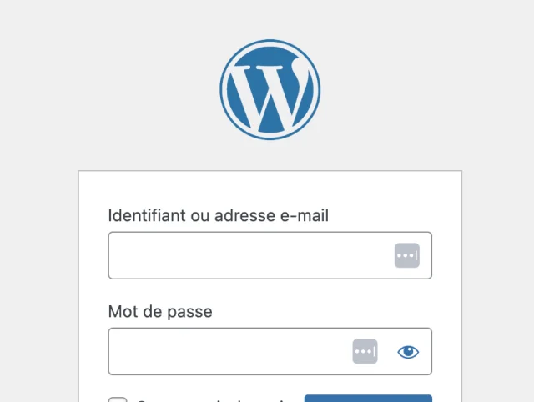Go to WordPress.org via the logo link
534x402 pixels.
pos(270,88)
